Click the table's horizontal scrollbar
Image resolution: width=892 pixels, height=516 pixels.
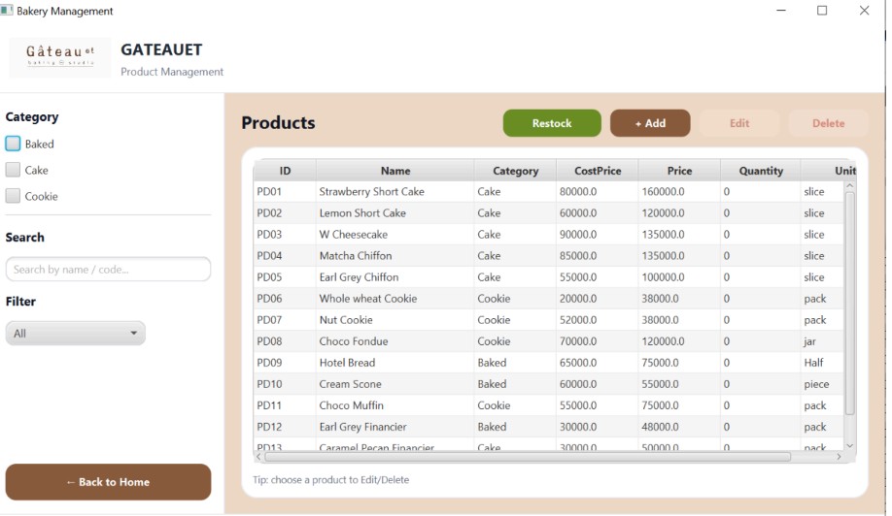click(x=525, y=457)
